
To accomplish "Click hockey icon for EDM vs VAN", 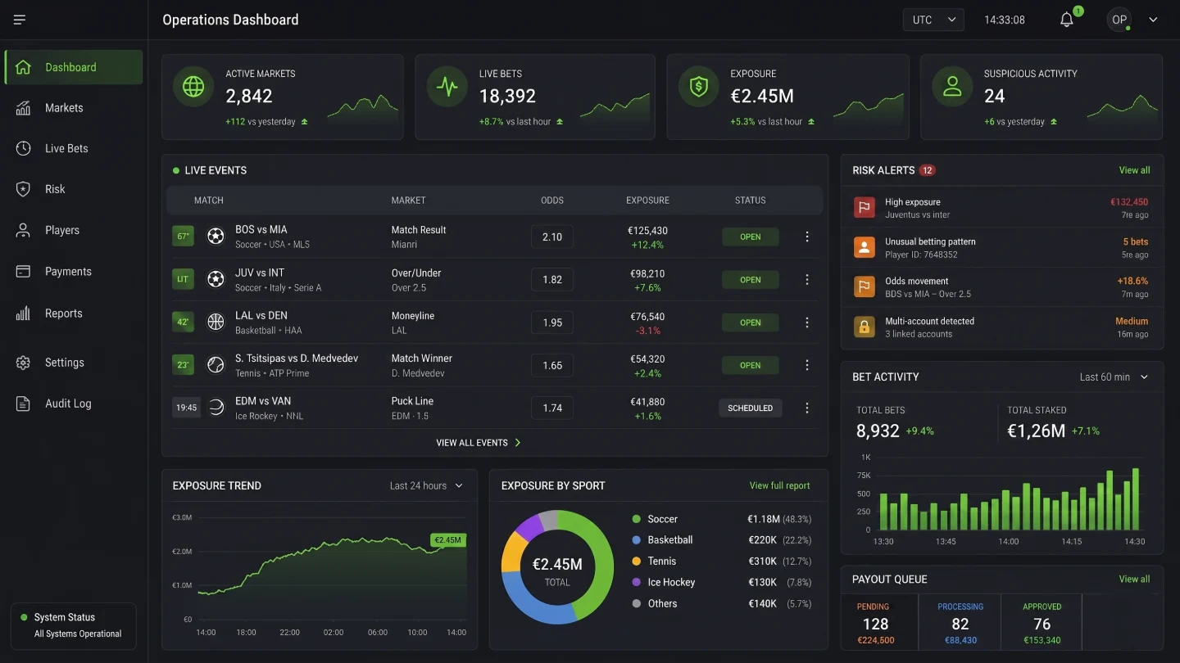I will click(x=216, y=408).
